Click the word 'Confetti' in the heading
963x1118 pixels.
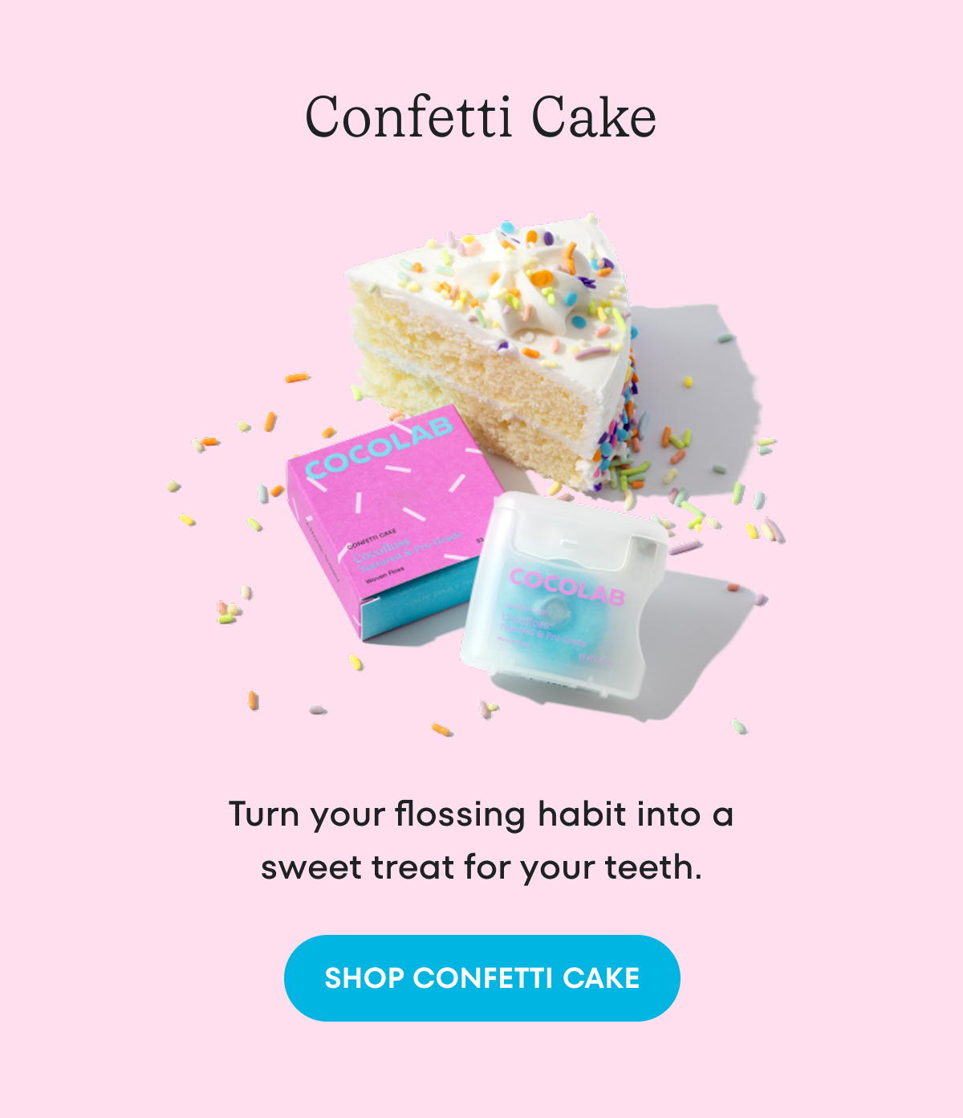(x=408, y=117)
